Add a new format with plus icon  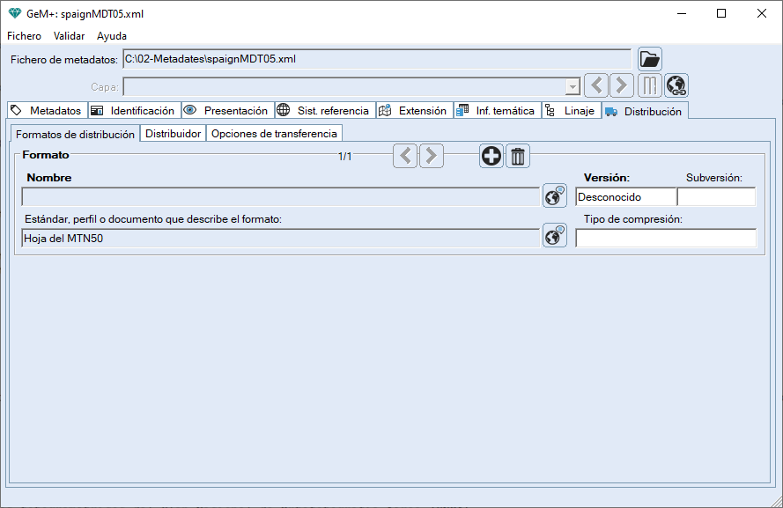(491, 157)
